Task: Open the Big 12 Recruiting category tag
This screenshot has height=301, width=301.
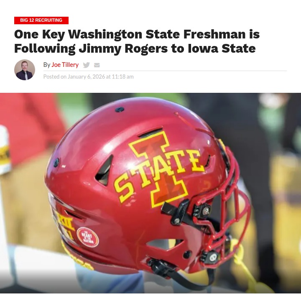Action: (x=41, y=20)
